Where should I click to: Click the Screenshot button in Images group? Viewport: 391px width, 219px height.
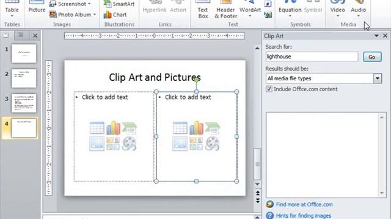(x=69, y=4)
